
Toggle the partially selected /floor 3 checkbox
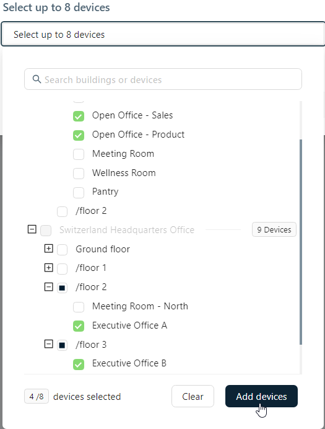click(63, 345)
